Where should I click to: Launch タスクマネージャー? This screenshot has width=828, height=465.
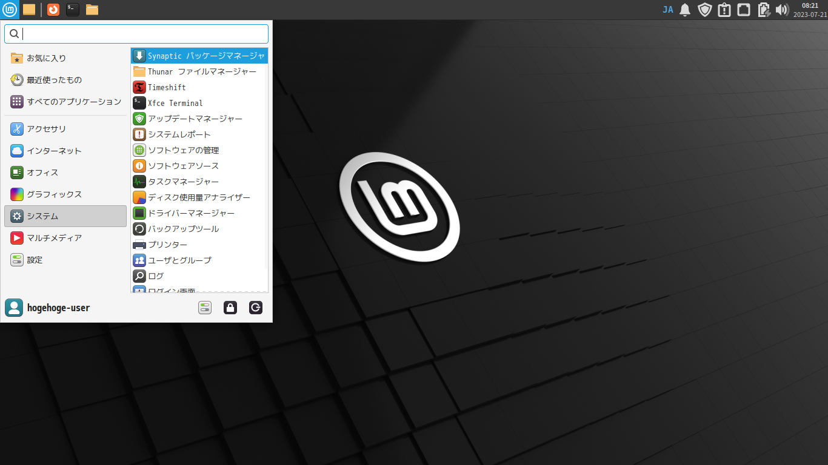tap(199, 182)
